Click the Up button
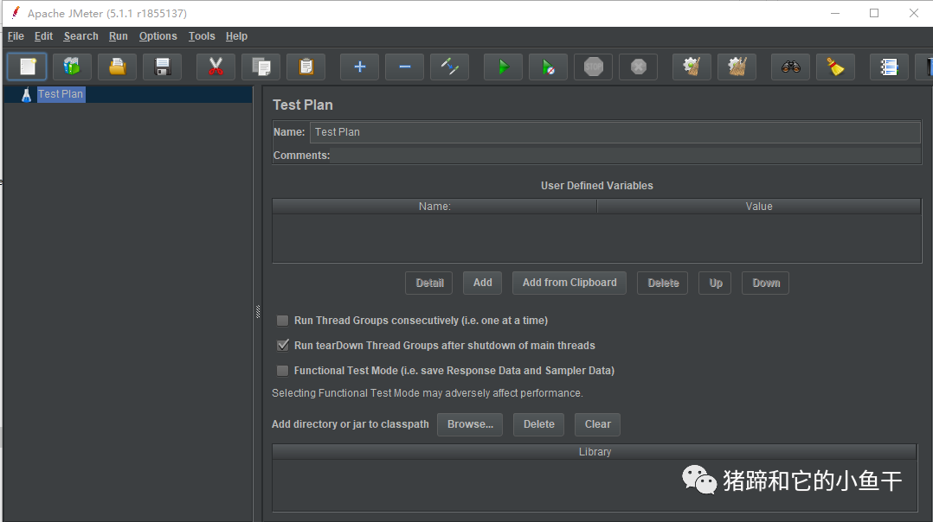Screen dimensions: 933x522 click(x=715, y=283)
